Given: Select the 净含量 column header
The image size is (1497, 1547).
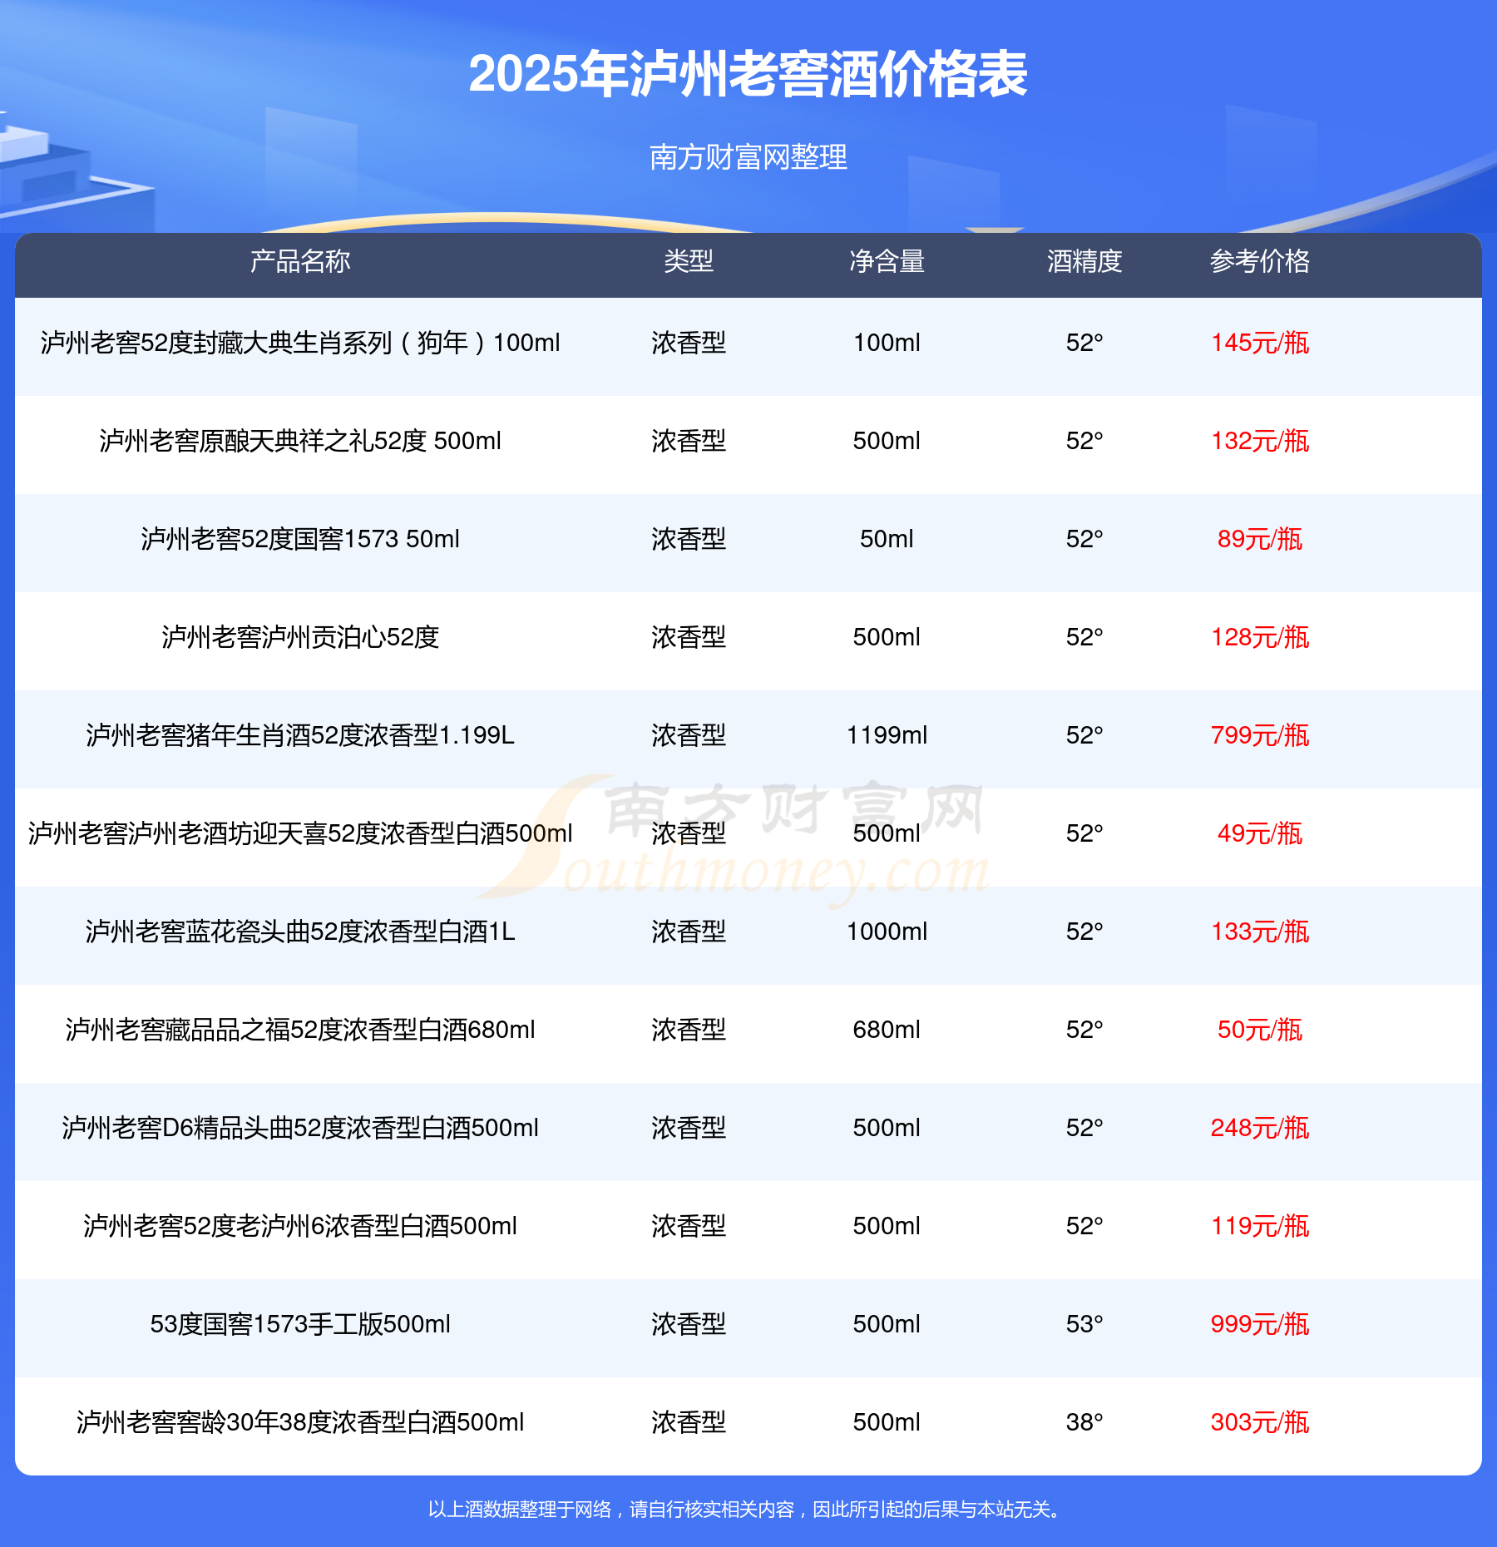Looking at the screenshot, I should coord(887,261).
